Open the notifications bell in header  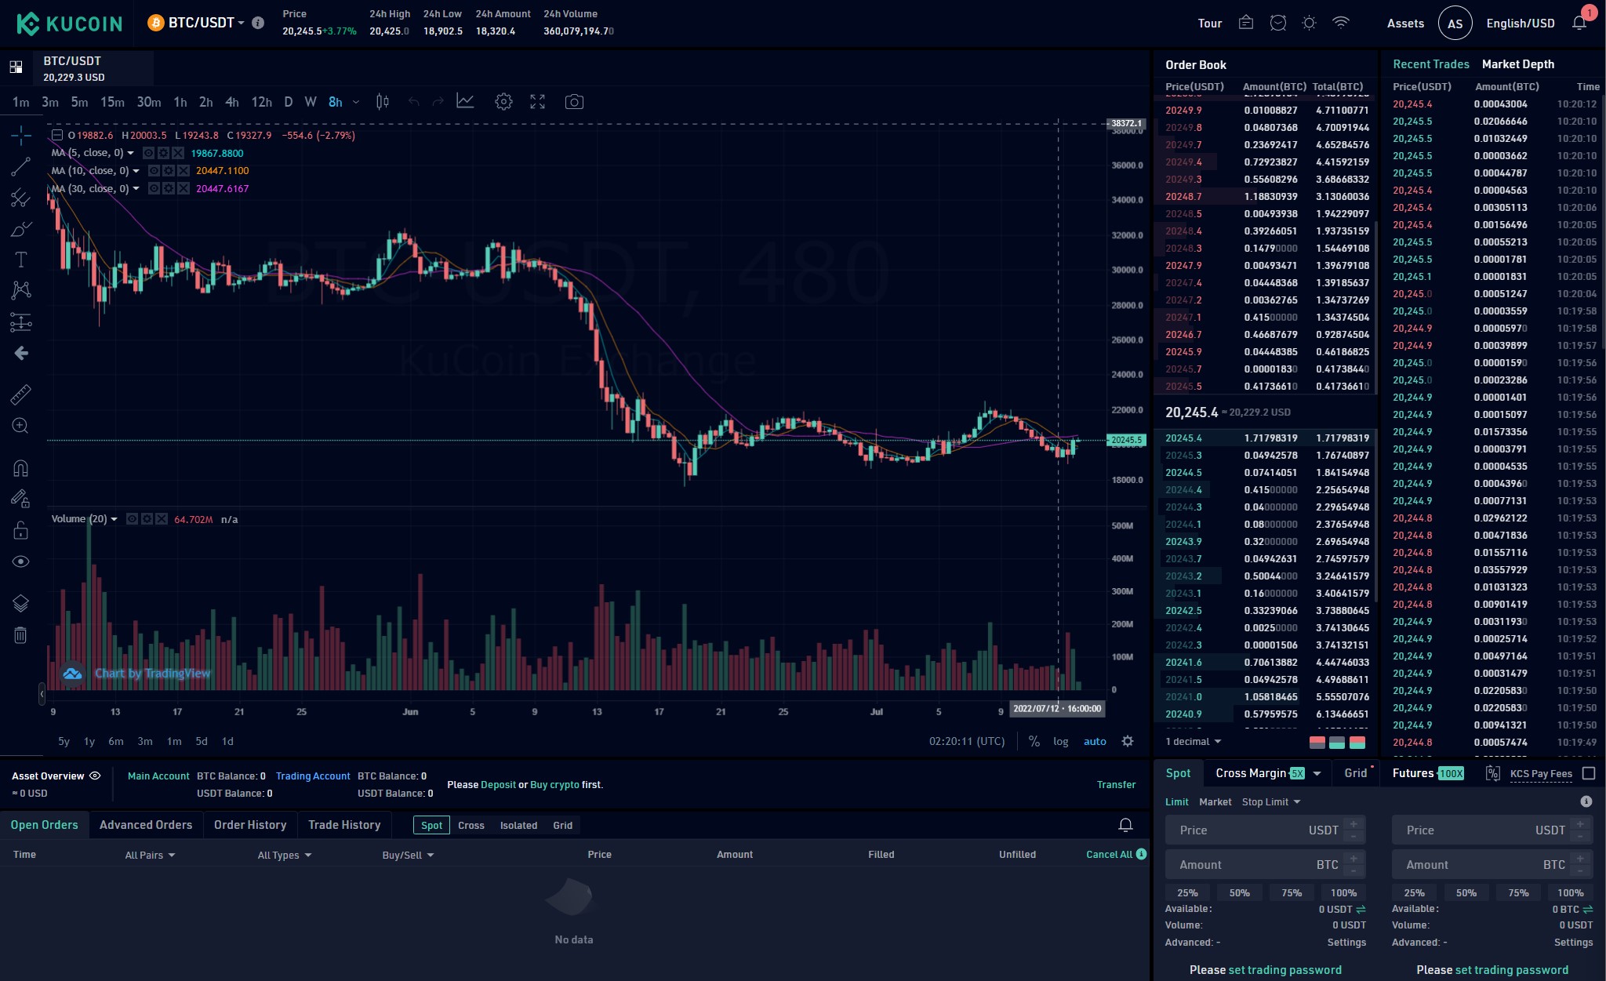(x=1579, y=23)
